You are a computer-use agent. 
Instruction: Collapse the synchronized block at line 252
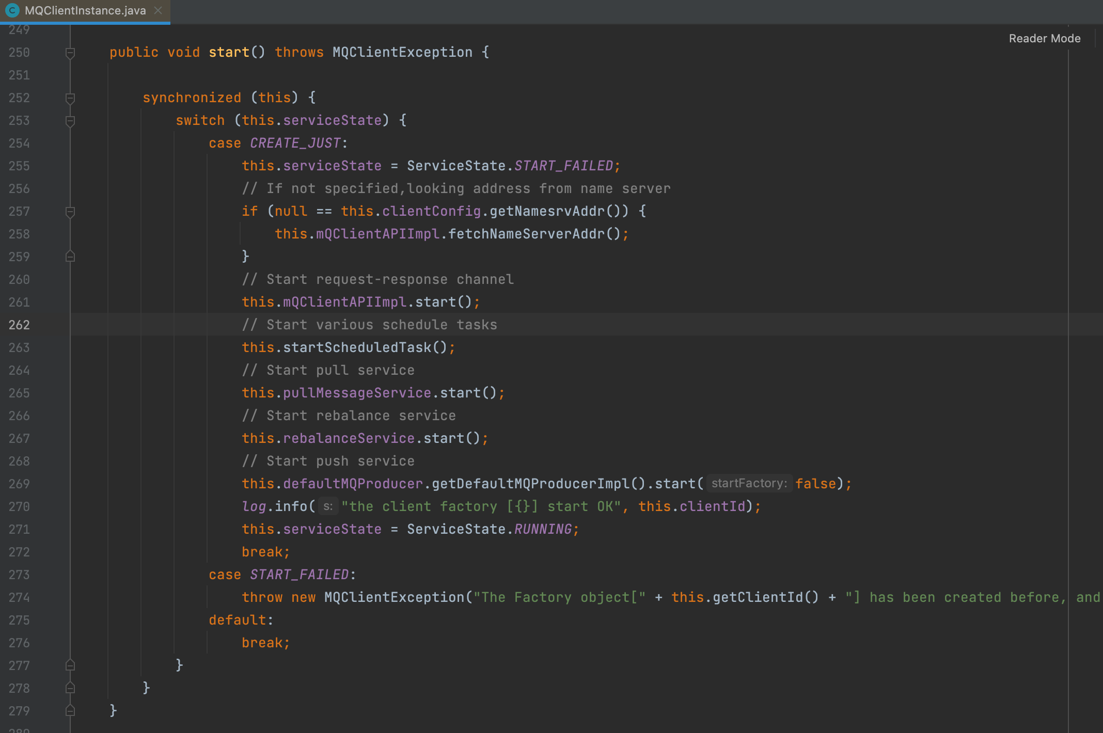point(70,98)
